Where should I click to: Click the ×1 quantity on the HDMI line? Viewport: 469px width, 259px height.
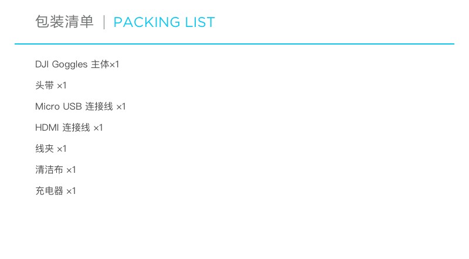pyautogui.click(x=98, y=128)
